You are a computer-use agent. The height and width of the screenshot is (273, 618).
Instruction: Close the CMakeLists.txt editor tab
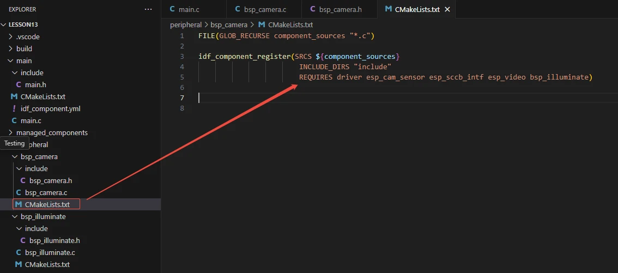447,10
